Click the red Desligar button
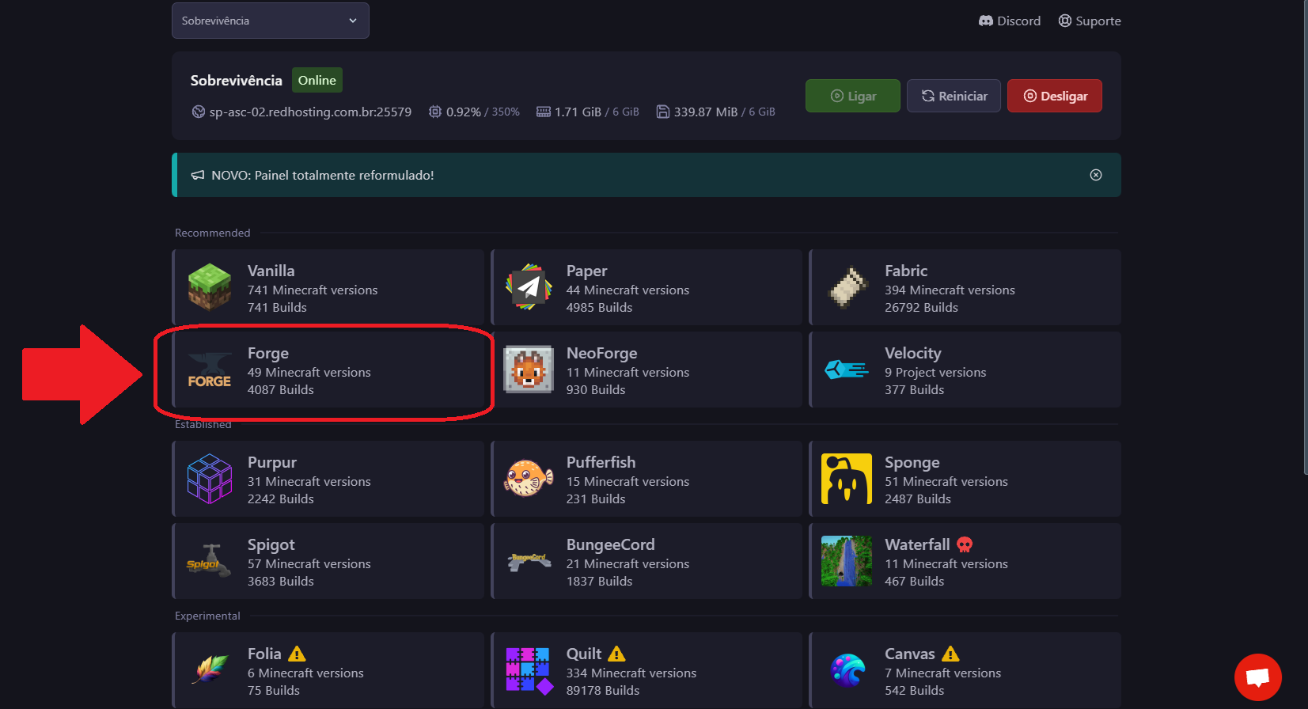 [1055, 96]
